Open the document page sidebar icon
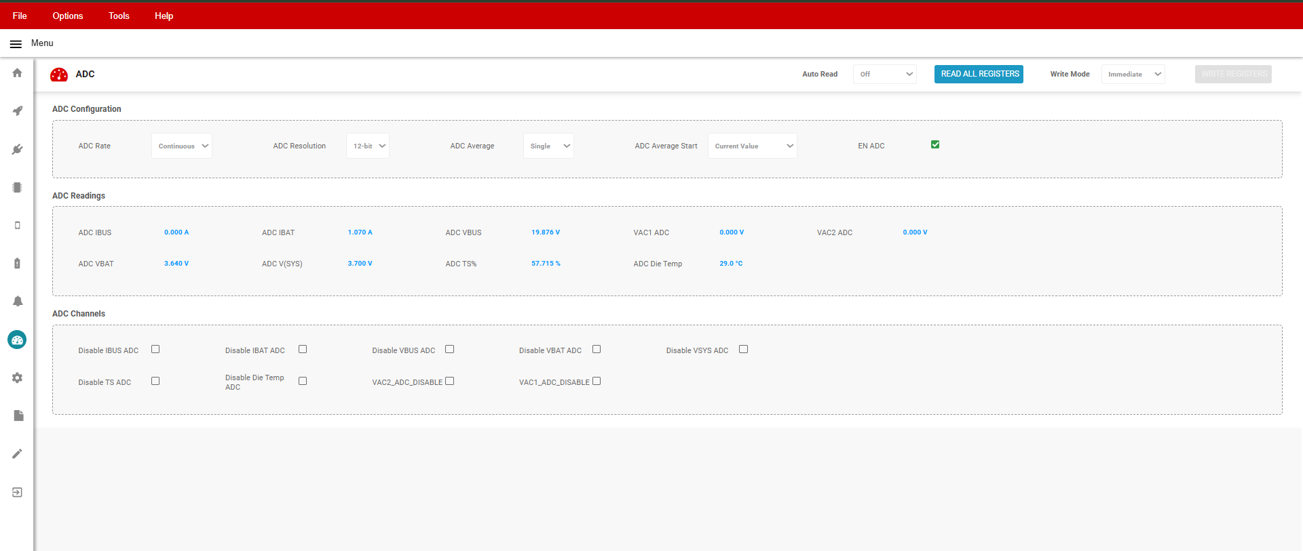 [x=18, y=415]
